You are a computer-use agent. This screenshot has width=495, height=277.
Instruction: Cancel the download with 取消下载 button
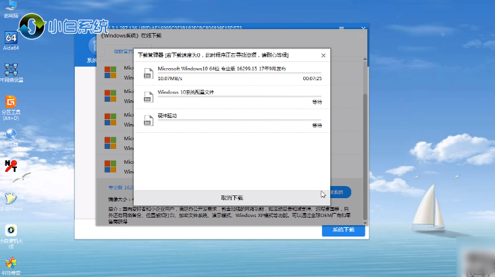tap(232, 198)
